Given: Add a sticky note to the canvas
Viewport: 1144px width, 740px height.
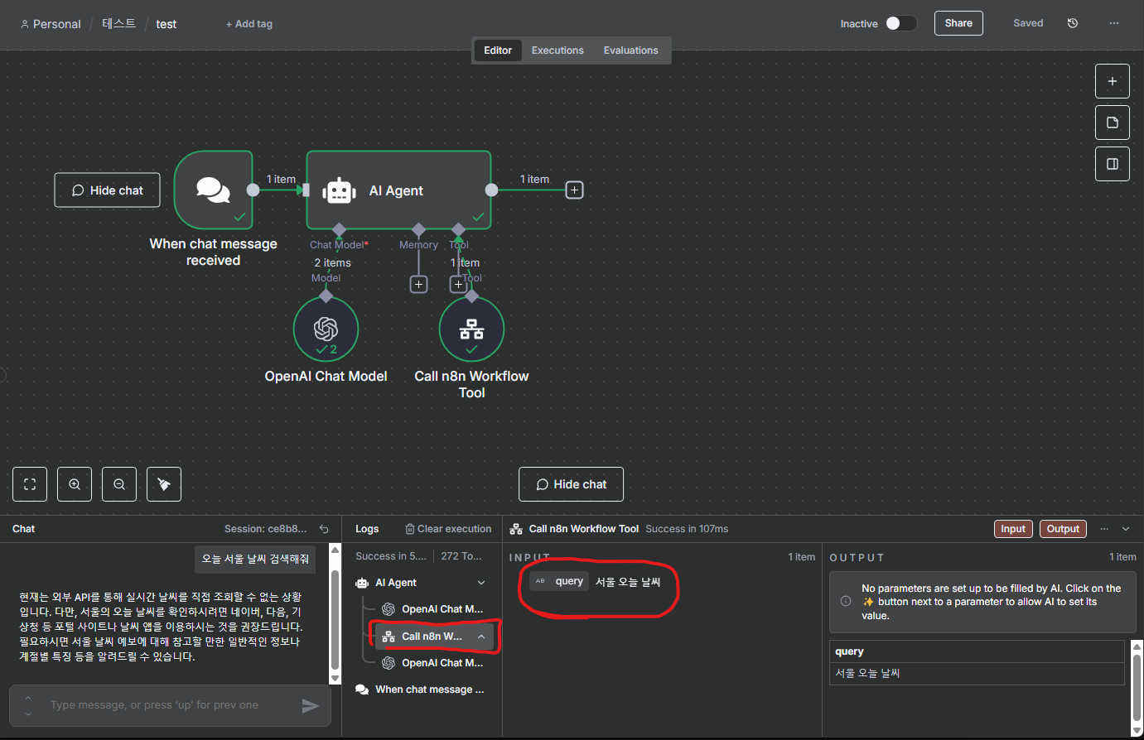Looking at the screenshot, I should [1113, 123].
